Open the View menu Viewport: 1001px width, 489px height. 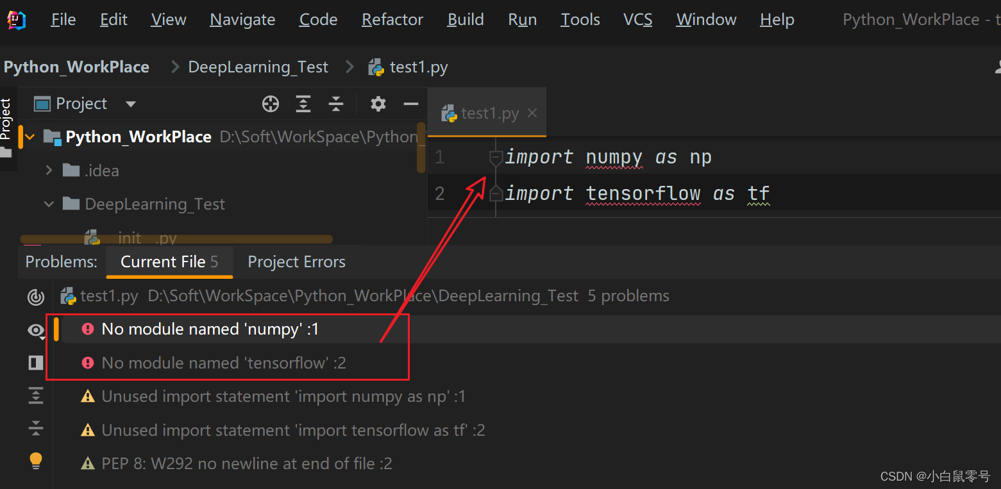click(x=169, y=20)
